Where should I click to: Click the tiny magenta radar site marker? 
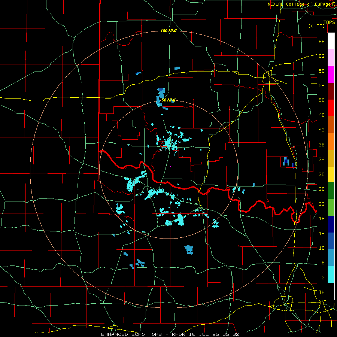tap(170, 167)
